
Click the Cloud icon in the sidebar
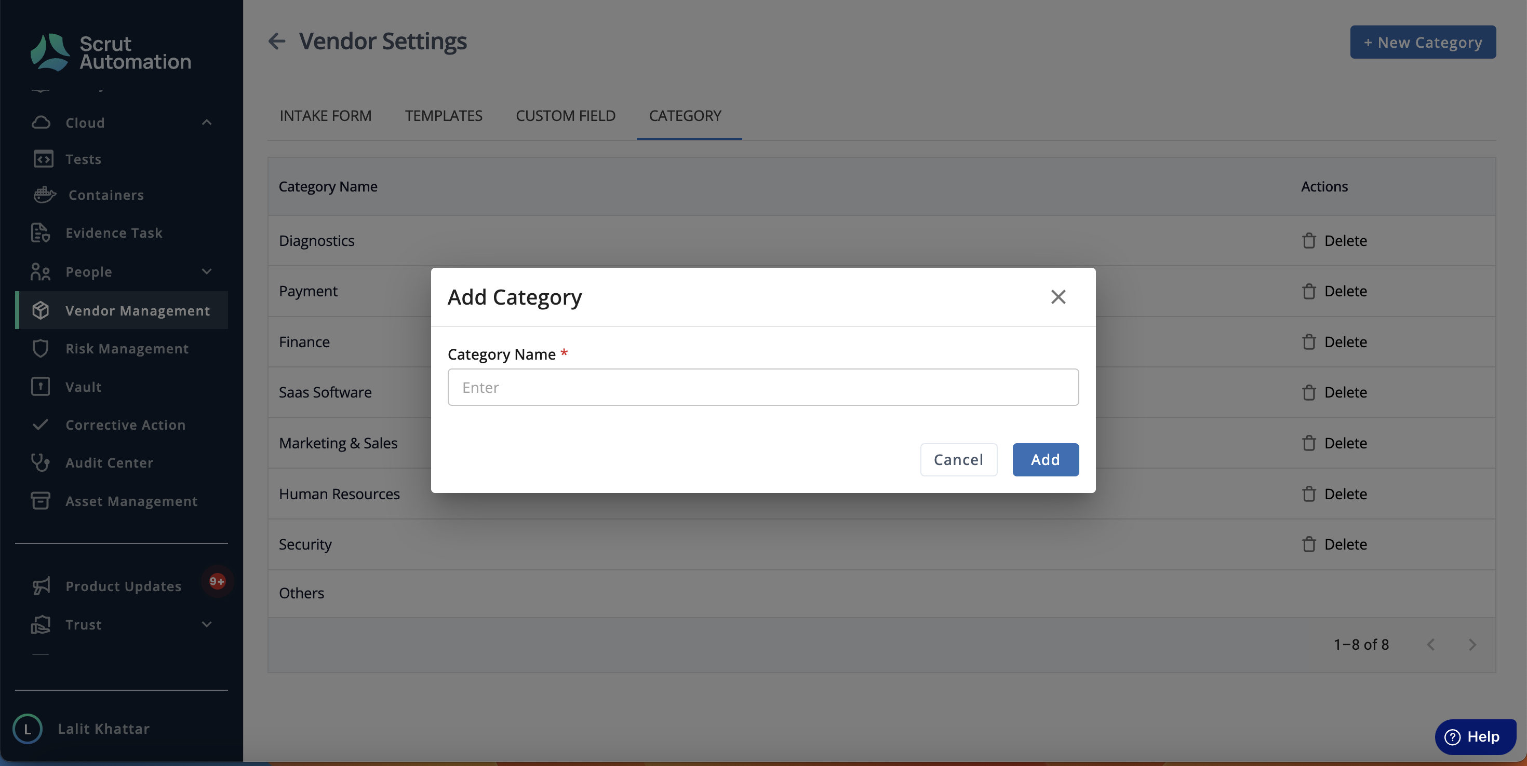pyautogui.click(x=41, y=122)
